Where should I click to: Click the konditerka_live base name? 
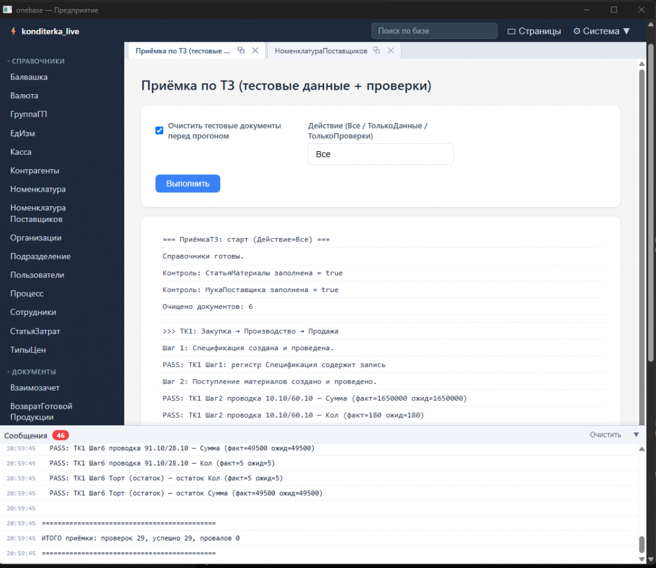click(x=50, y=31)
